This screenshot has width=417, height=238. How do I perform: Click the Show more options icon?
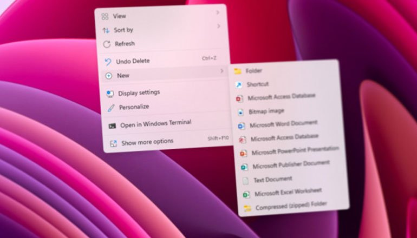point(113,144)
